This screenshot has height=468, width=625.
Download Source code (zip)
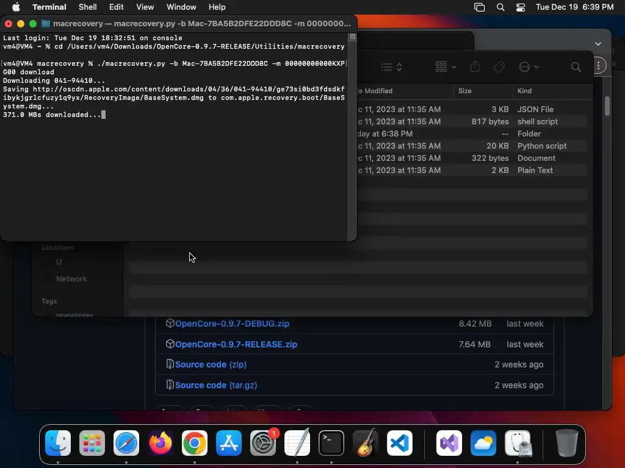pos(211,364)
